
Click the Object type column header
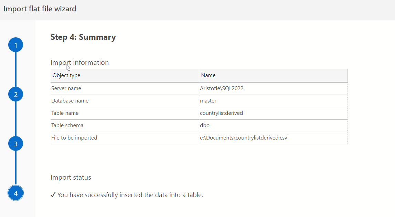coord(66,75)
